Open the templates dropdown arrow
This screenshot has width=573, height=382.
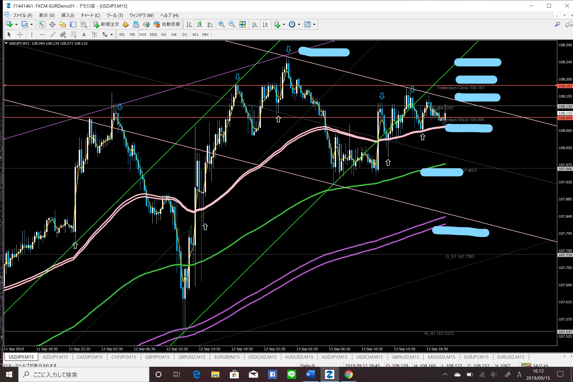pyautogui.click(x=314, y=24)
